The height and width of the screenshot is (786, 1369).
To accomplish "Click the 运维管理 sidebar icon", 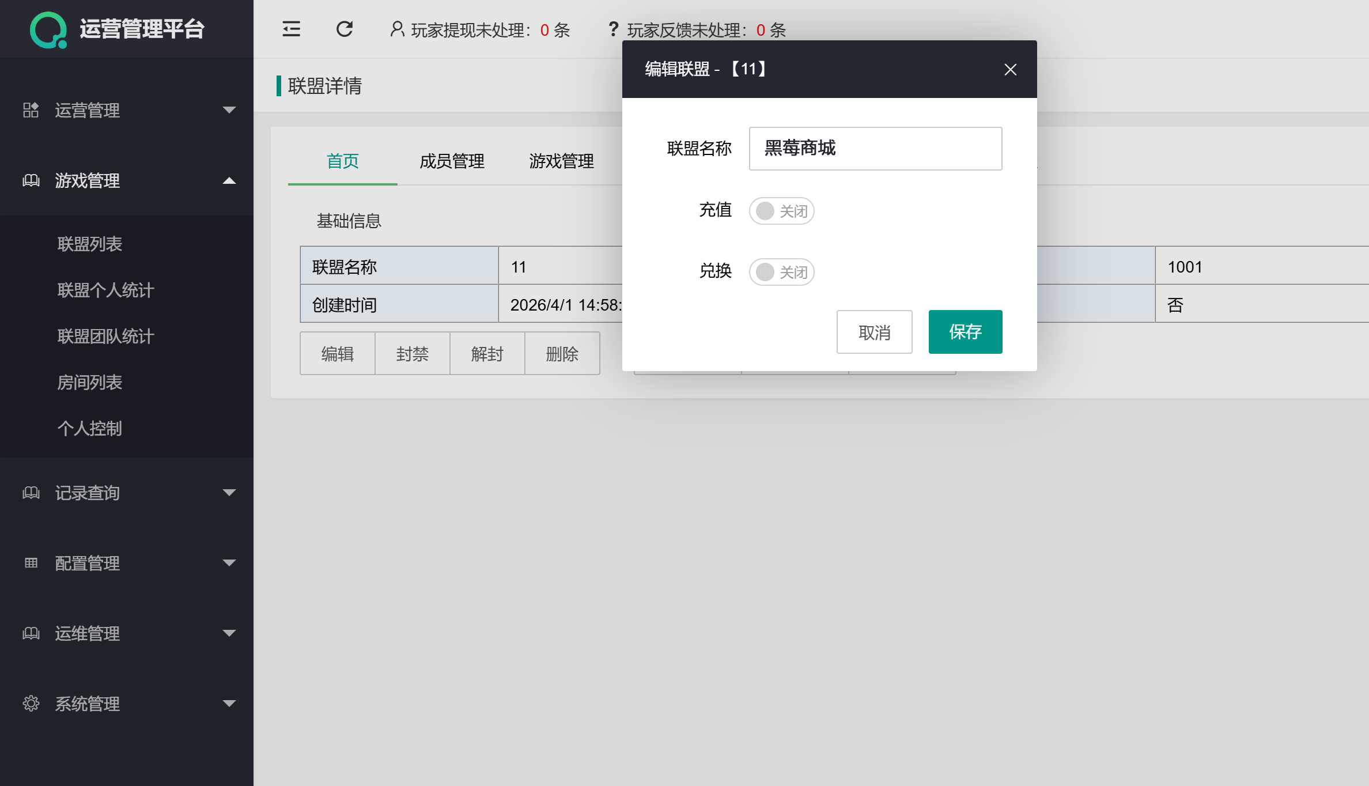I will [31, 633].
